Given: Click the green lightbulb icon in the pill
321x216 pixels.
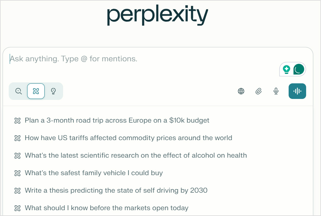Looking at the screenshot, I should click(x=287, y=69).
